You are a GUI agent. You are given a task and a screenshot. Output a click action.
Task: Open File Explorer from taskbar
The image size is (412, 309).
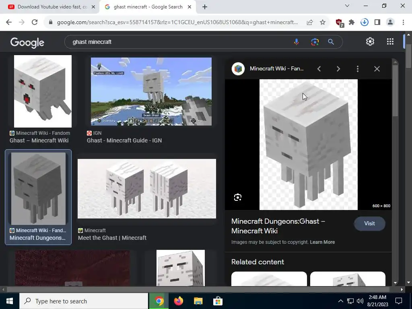coord(198,301)
